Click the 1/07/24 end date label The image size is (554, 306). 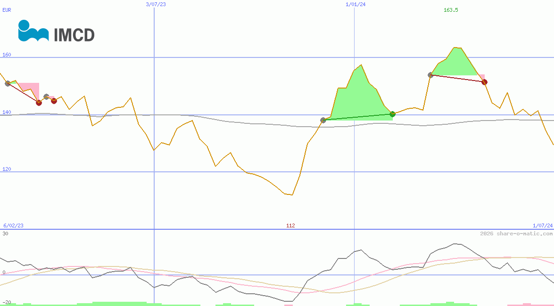542,225
